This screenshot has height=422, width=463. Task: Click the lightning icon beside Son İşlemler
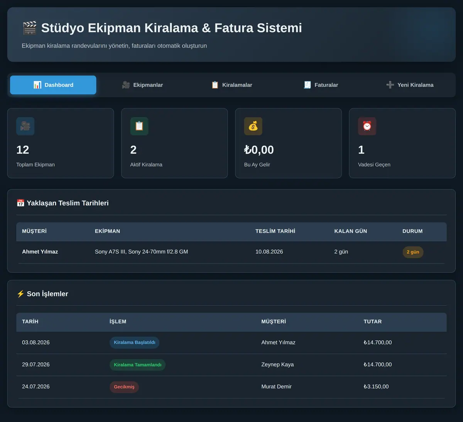20,294
